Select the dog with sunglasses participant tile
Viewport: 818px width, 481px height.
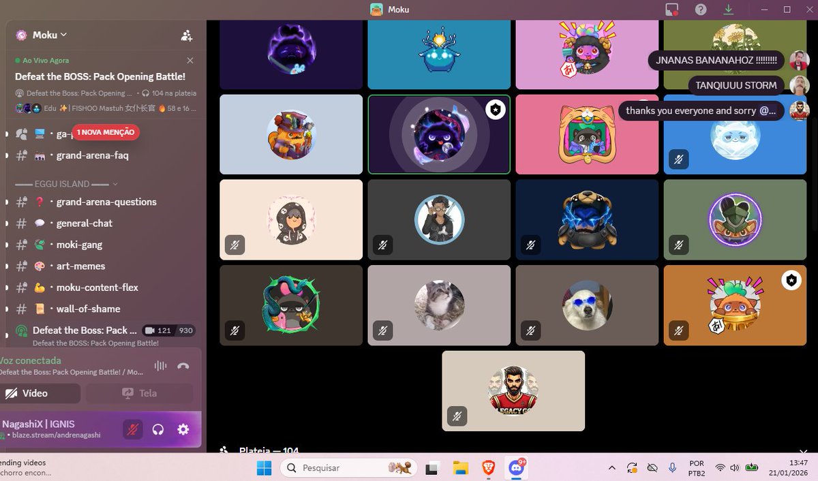click(x=587, y=305)
